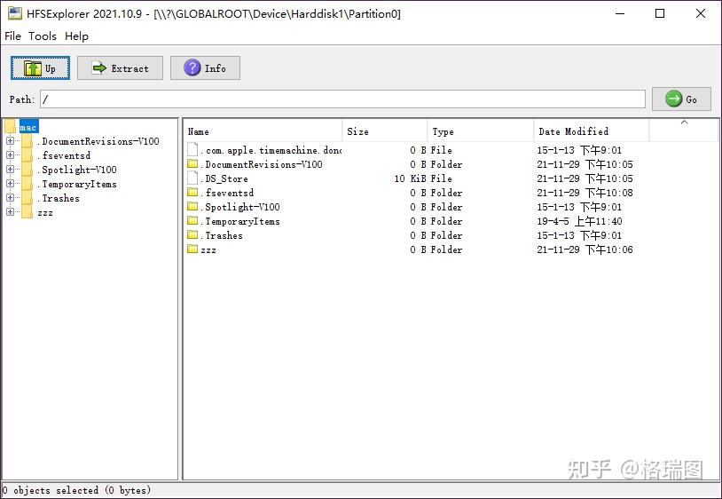Click File type cell of .DS_Store
Viewport: 722px width, 499px height.
(441, 178)
